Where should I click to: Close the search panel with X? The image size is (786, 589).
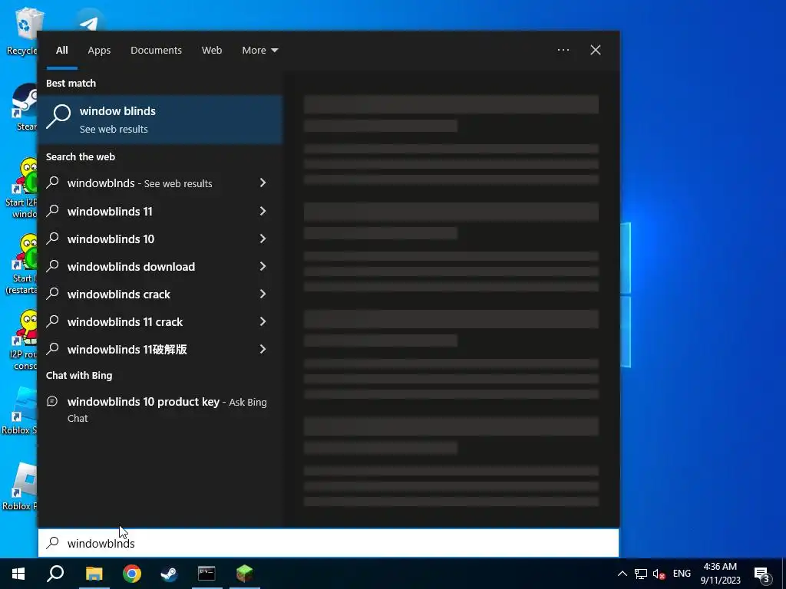click(596, 50)
